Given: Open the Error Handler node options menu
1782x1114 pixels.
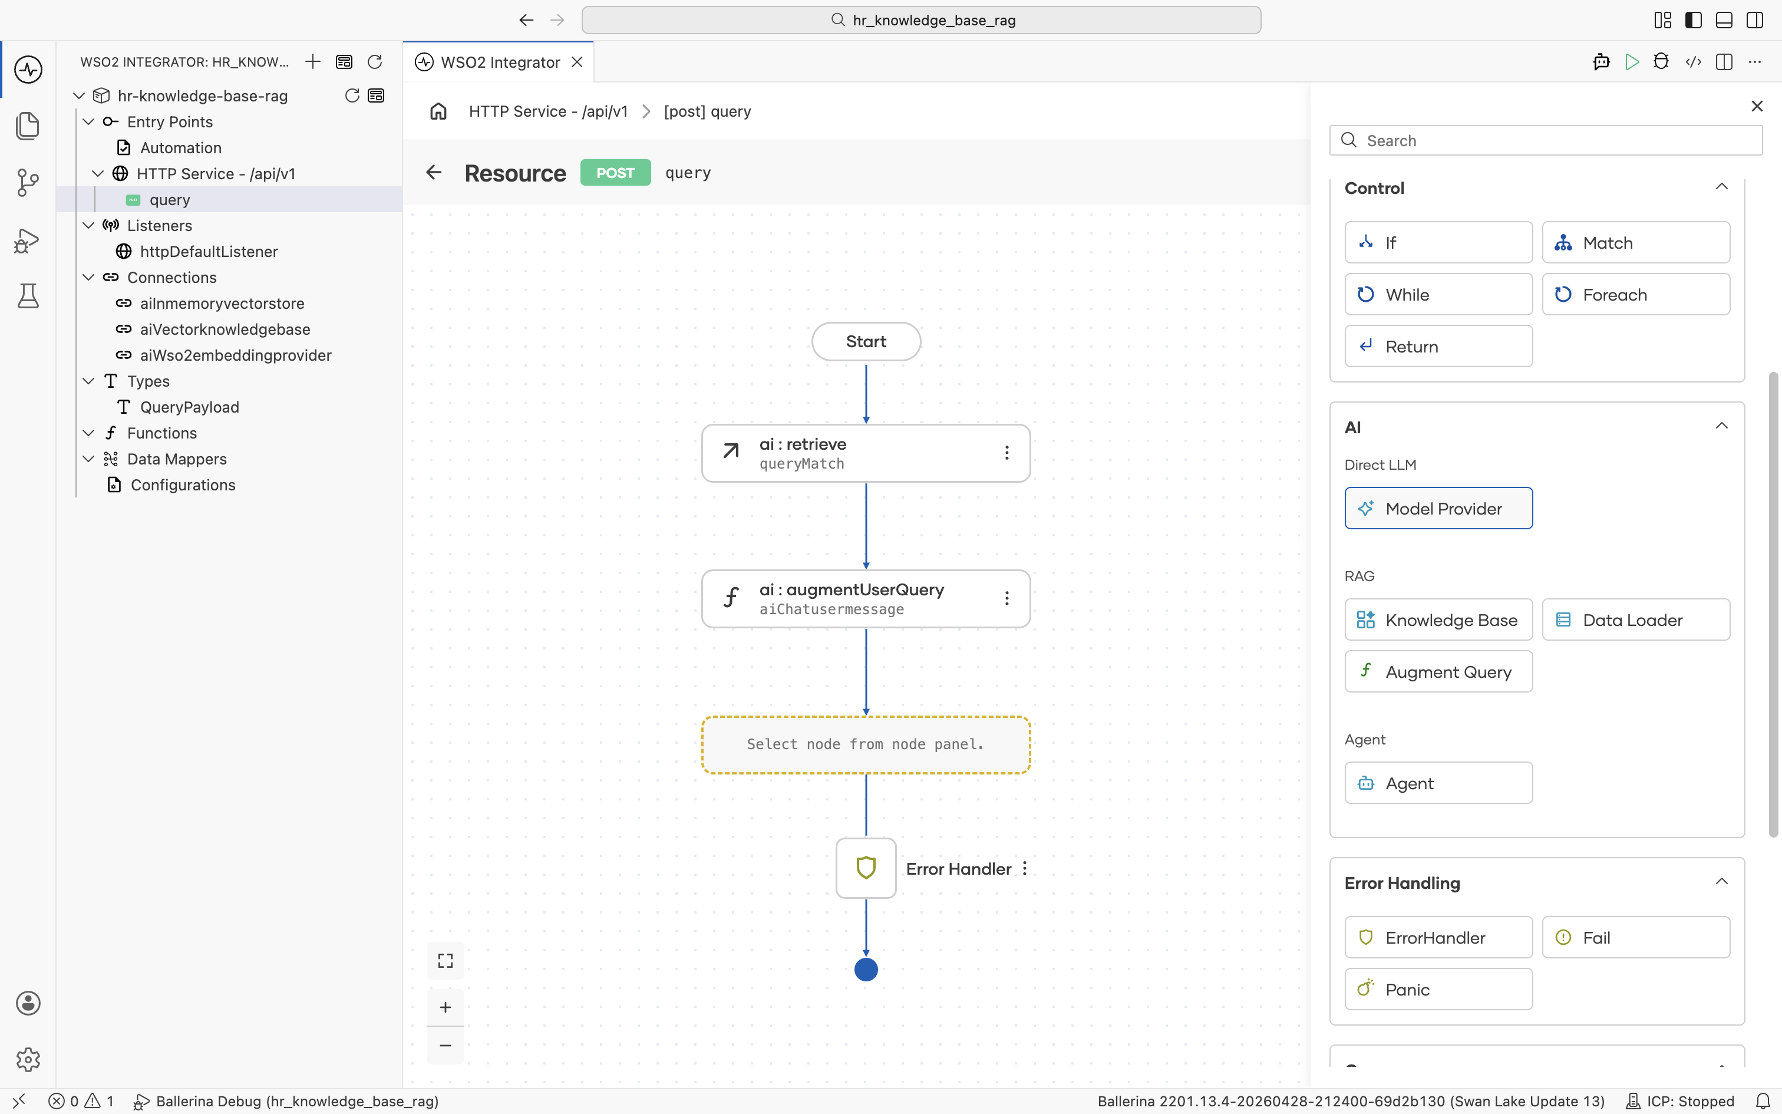Looking at the screenshot, I should [x=1024, y=869].
